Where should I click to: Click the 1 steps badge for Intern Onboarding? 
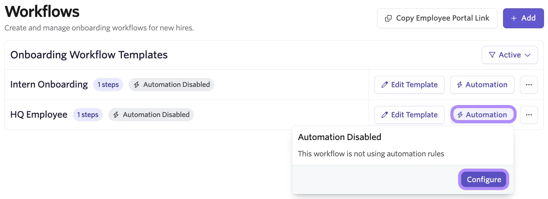[108, 84]
